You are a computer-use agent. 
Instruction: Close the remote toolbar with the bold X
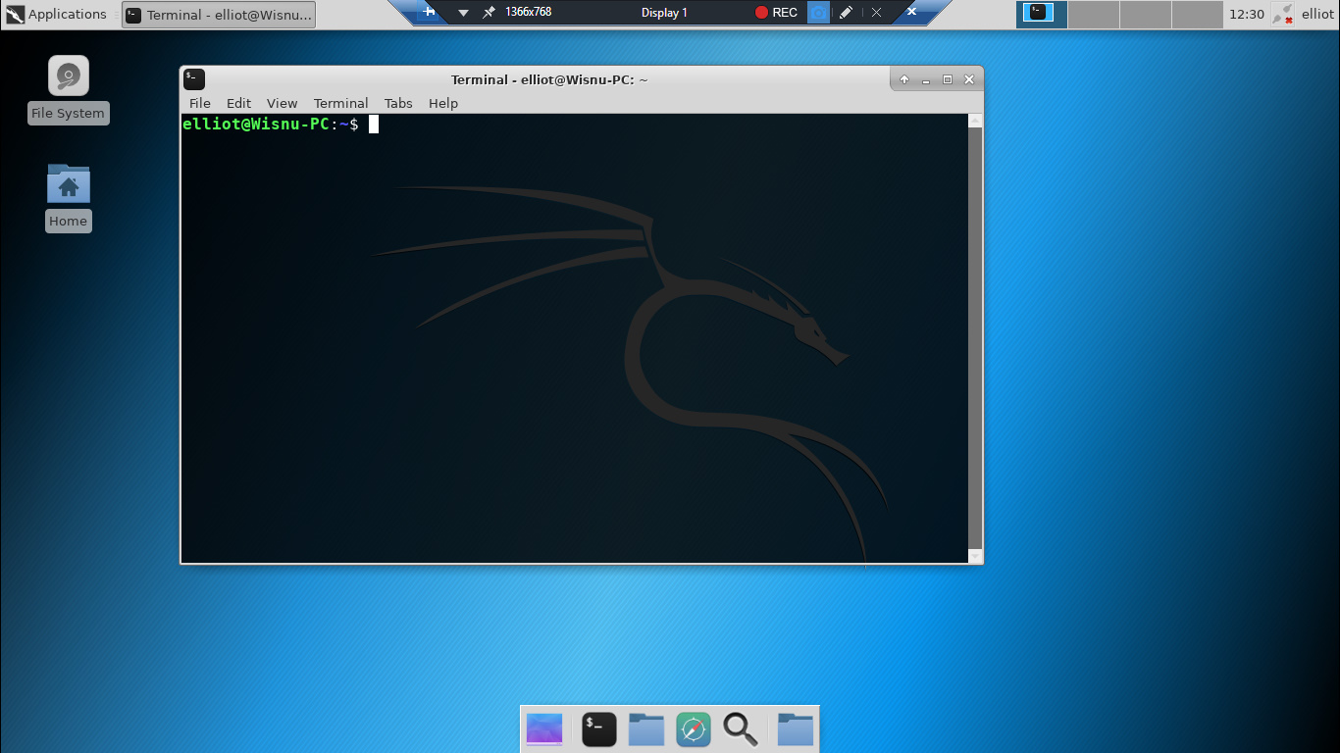tap(911, 12)
